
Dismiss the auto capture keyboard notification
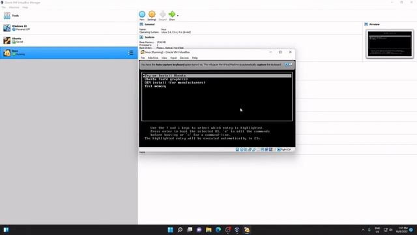click(x=291, y=65)
